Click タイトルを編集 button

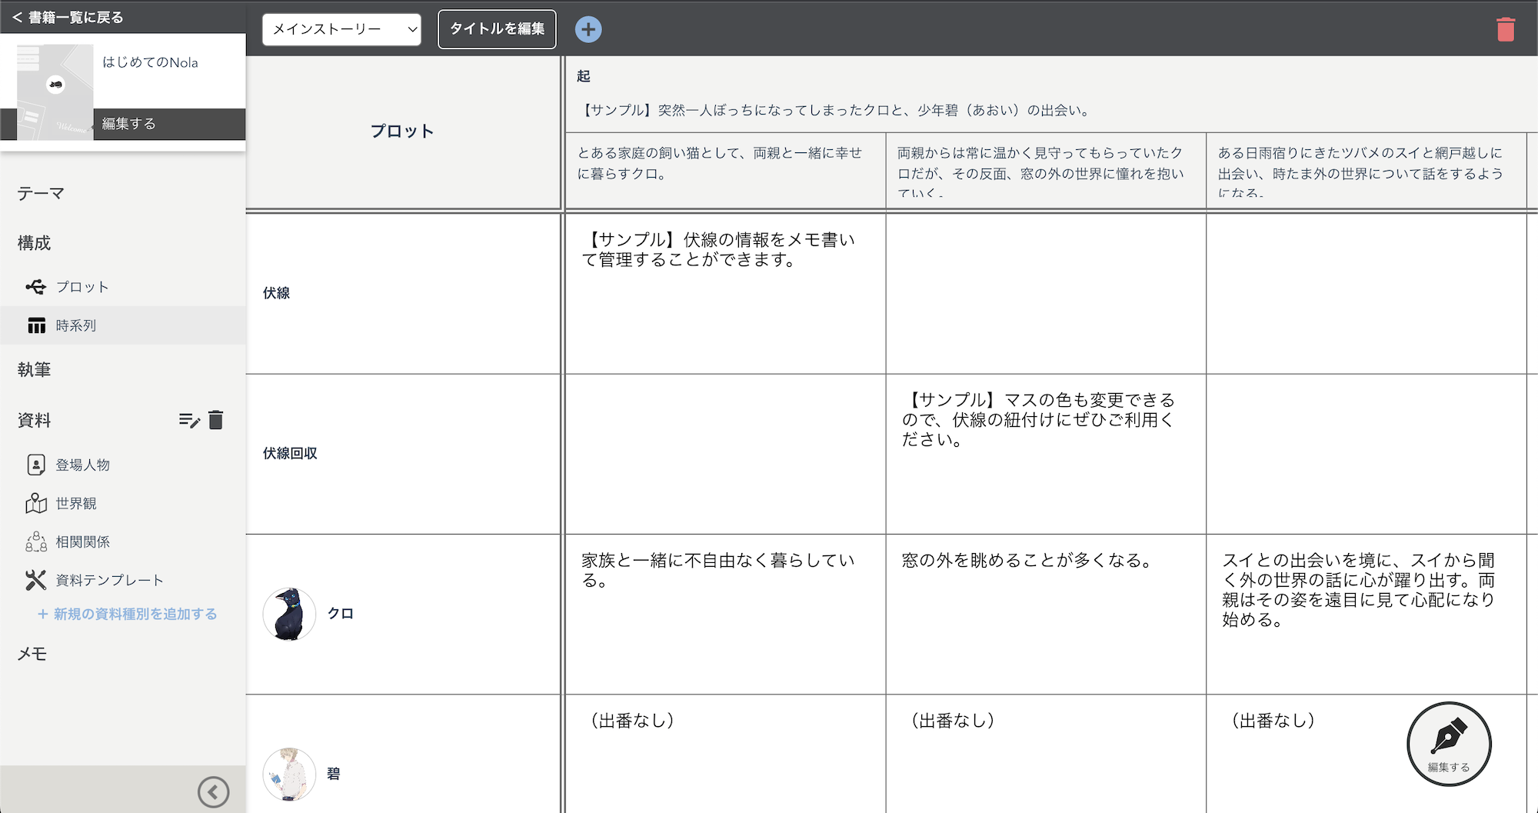(x=497, y=29)
